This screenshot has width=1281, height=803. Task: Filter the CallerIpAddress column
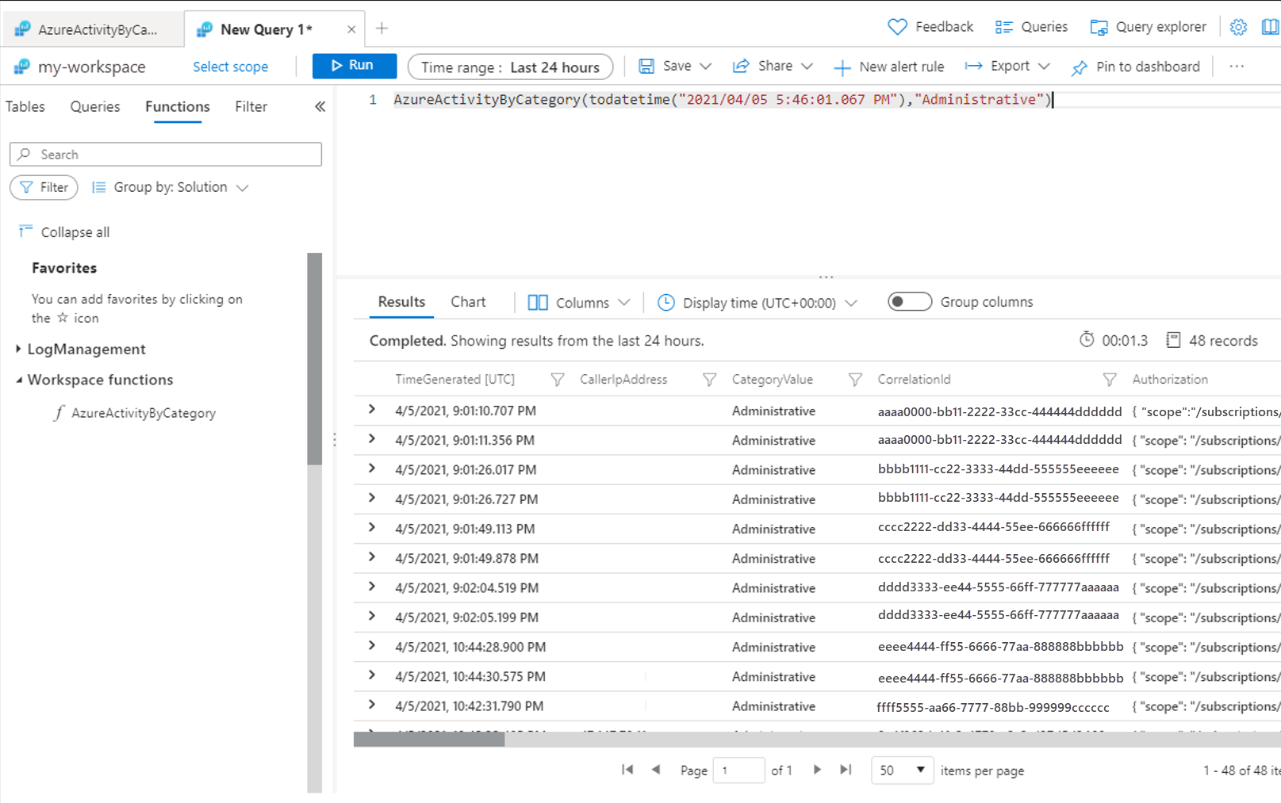[709, 380]
